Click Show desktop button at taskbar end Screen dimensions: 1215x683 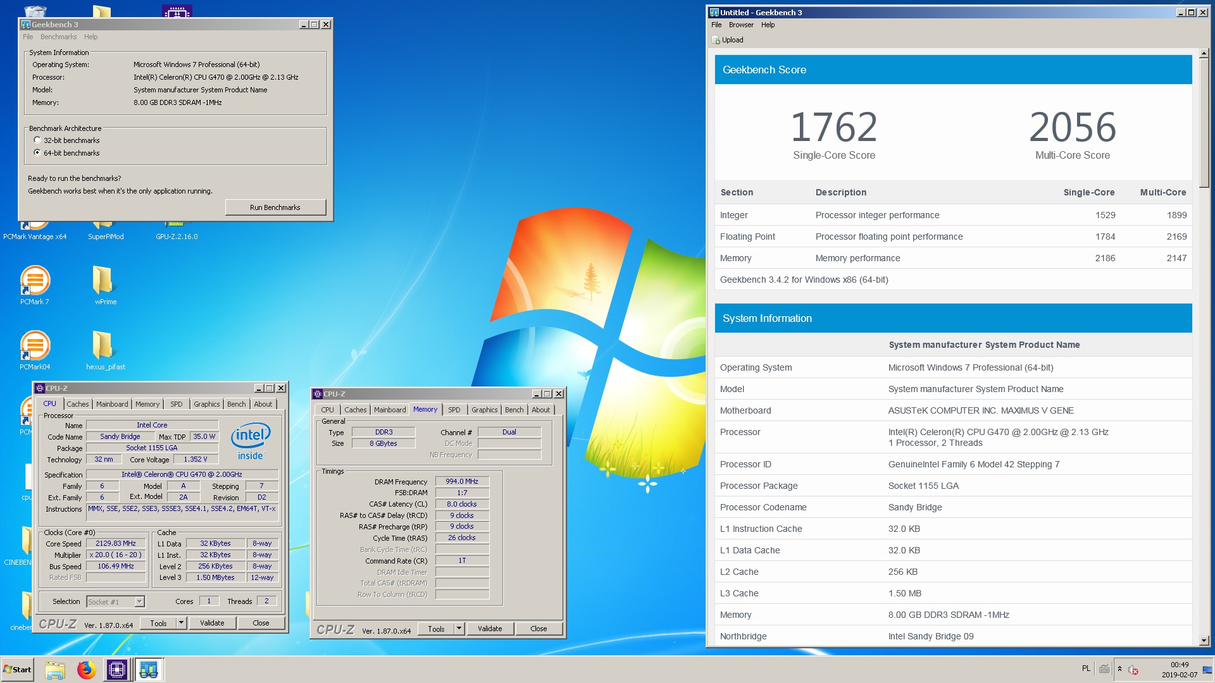1209,670
